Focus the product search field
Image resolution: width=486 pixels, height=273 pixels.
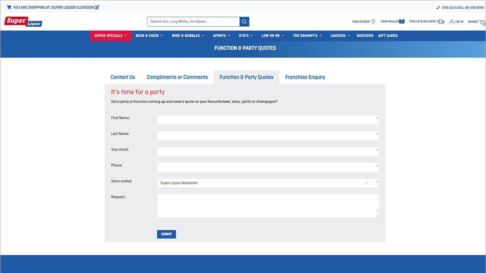pos(194,21)
